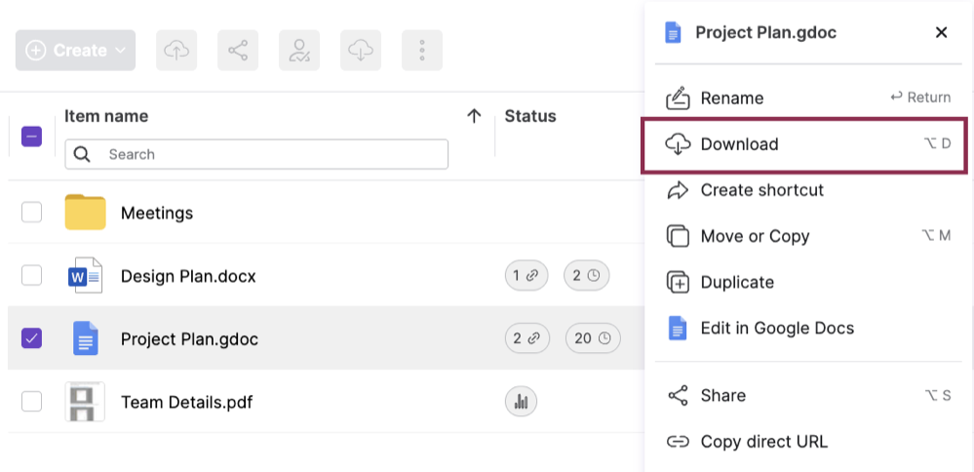The height and width of the screenshot is (472, 974).
Task: Open the stats badge for Team Details.pdf
Action: click(521, 401)
